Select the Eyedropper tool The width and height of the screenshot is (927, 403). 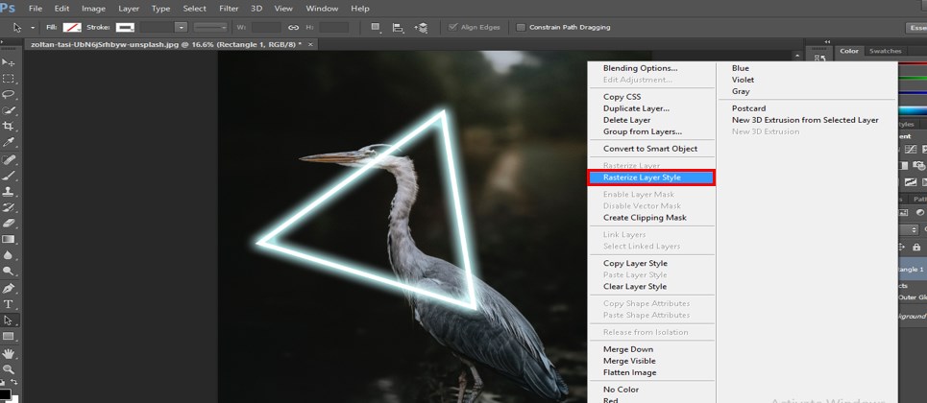9,142
